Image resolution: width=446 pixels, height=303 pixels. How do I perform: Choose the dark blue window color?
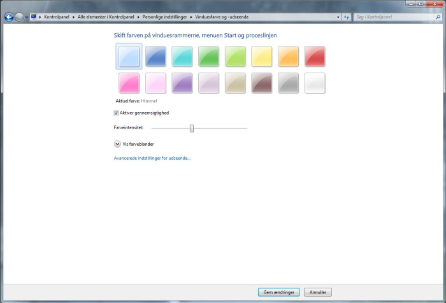[155, 56]
